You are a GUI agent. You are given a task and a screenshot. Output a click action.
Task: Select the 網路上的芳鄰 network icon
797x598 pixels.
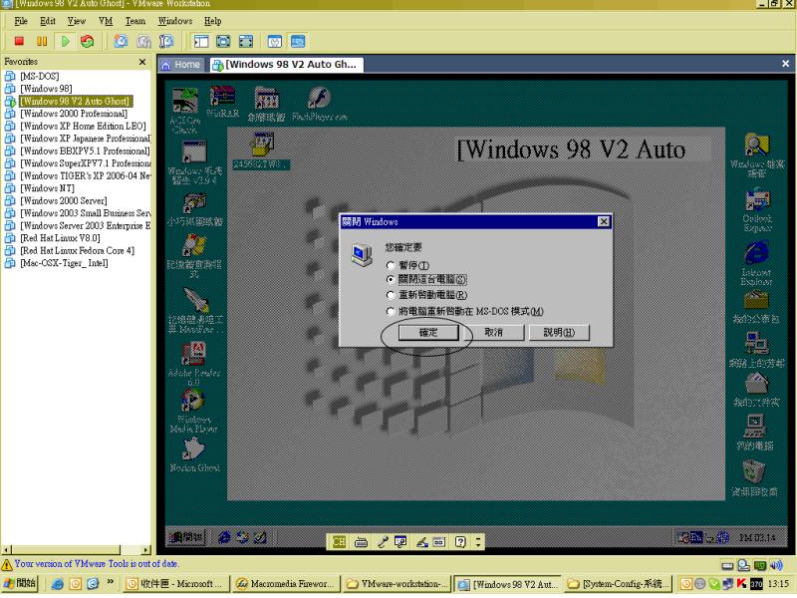coord(757,350)
